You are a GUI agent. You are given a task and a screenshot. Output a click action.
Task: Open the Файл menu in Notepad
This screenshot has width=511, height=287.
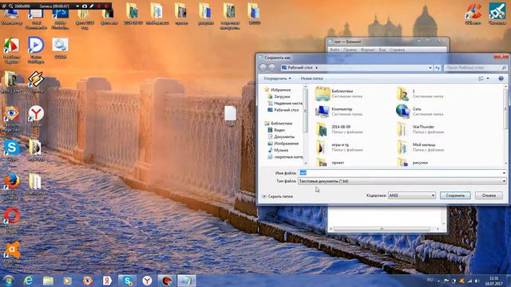pos(335,49)
